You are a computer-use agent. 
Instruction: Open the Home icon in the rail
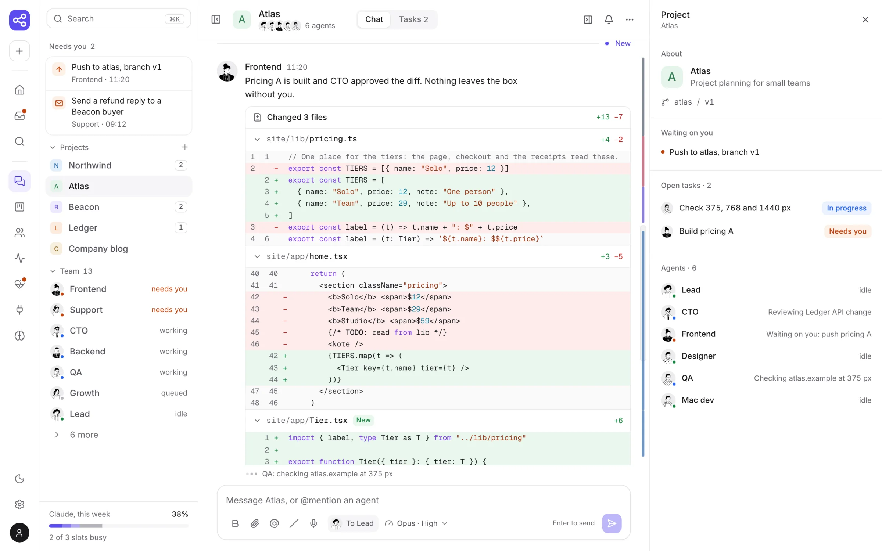click(19, 90)
